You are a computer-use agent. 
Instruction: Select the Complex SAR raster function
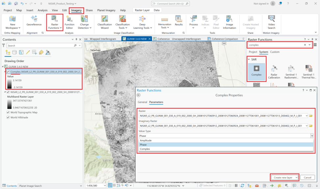[256, 71]
